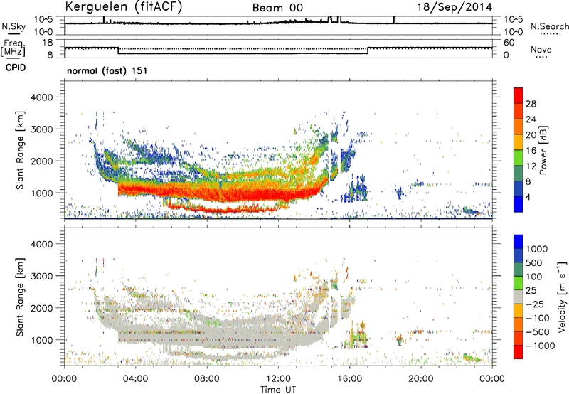Click the '18' frequency axis tick label

click(x=48, y=43)
